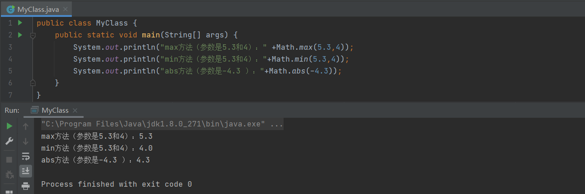Click the Java class icon on MyClass.java tab
This screenshot has height=194, width=585.
pyautogui.click(x=10, y=9)
